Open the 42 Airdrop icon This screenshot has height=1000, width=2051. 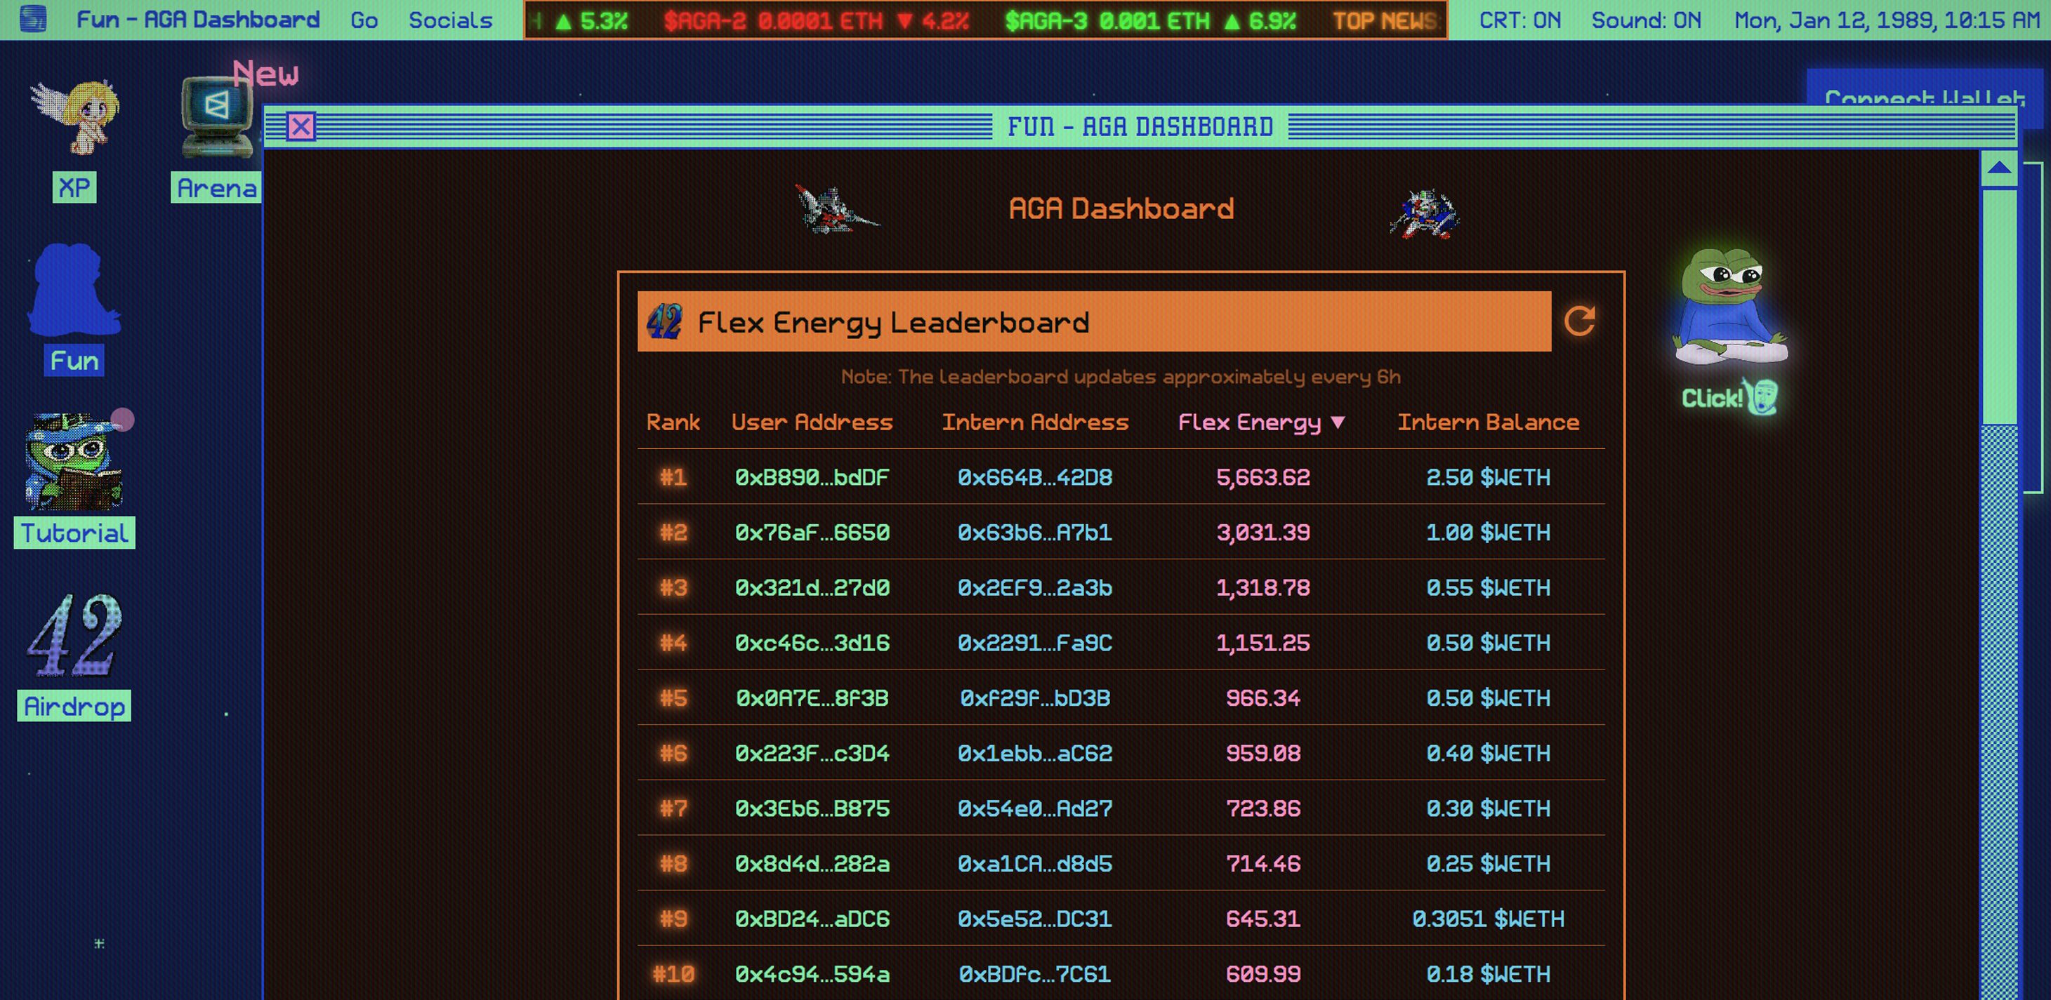(74, 636)
